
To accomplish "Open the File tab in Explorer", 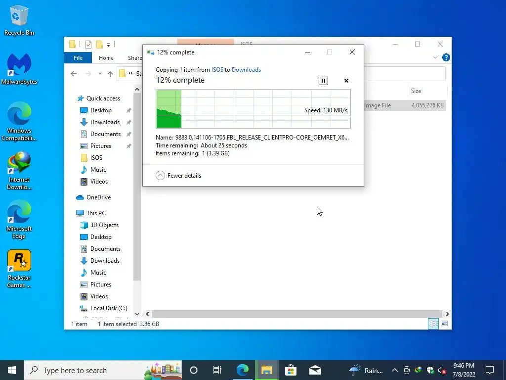I will (x=78, y=58).
